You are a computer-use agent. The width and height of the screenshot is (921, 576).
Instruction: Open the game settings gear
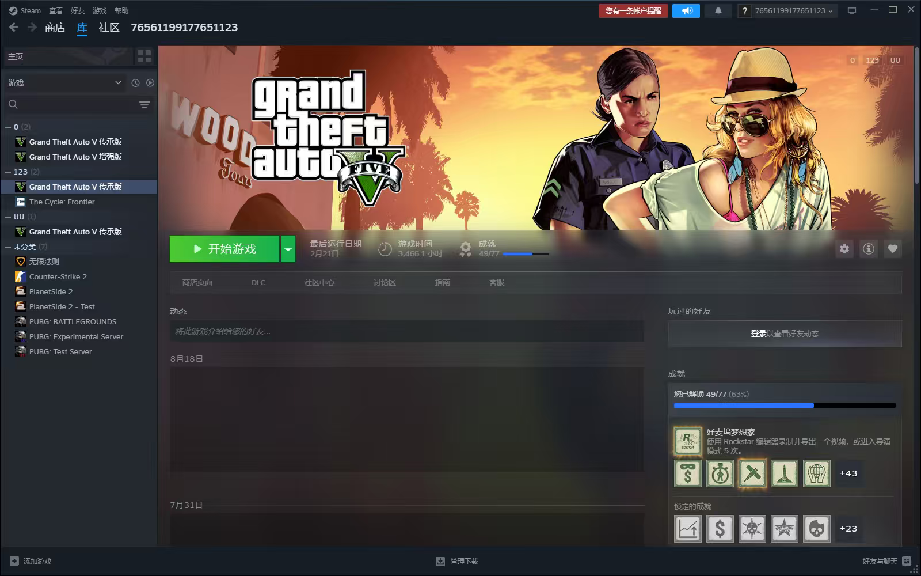(x=844, y=249)
